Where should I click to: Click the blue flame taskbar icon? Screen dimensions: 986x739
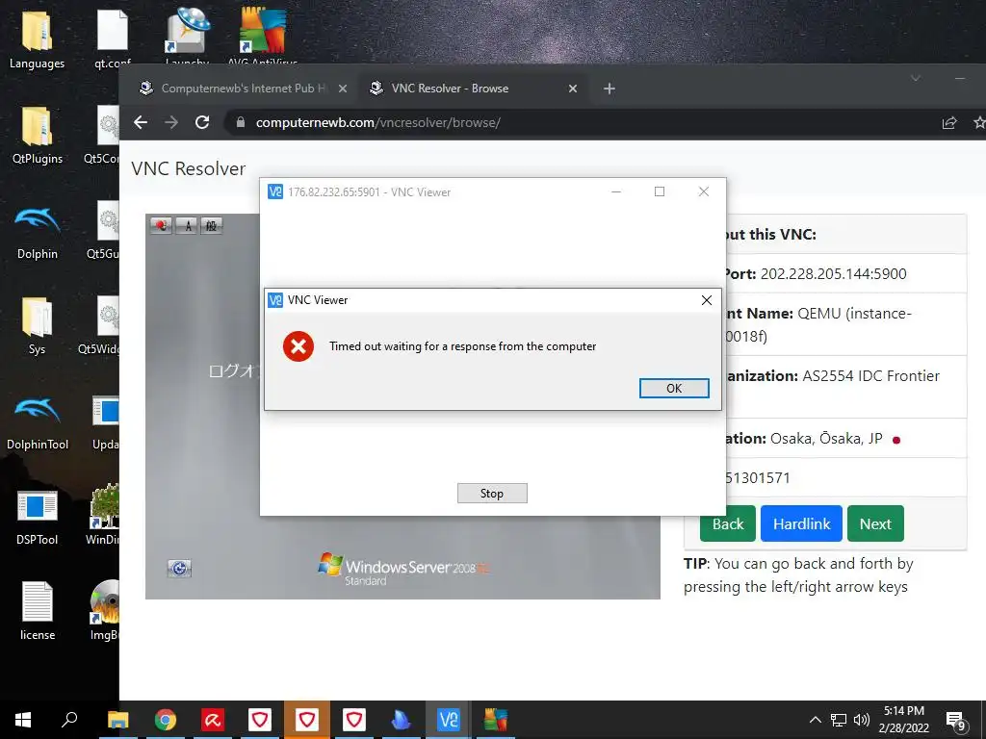[402, 720]
